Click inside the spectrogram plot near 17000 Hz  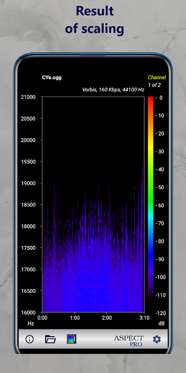click(93, 269)
